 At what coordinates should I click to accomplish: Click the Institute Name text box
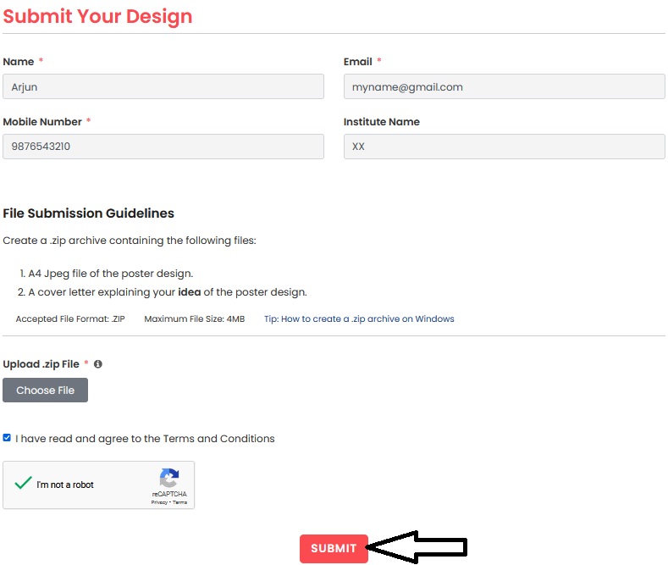pos(504,147)
